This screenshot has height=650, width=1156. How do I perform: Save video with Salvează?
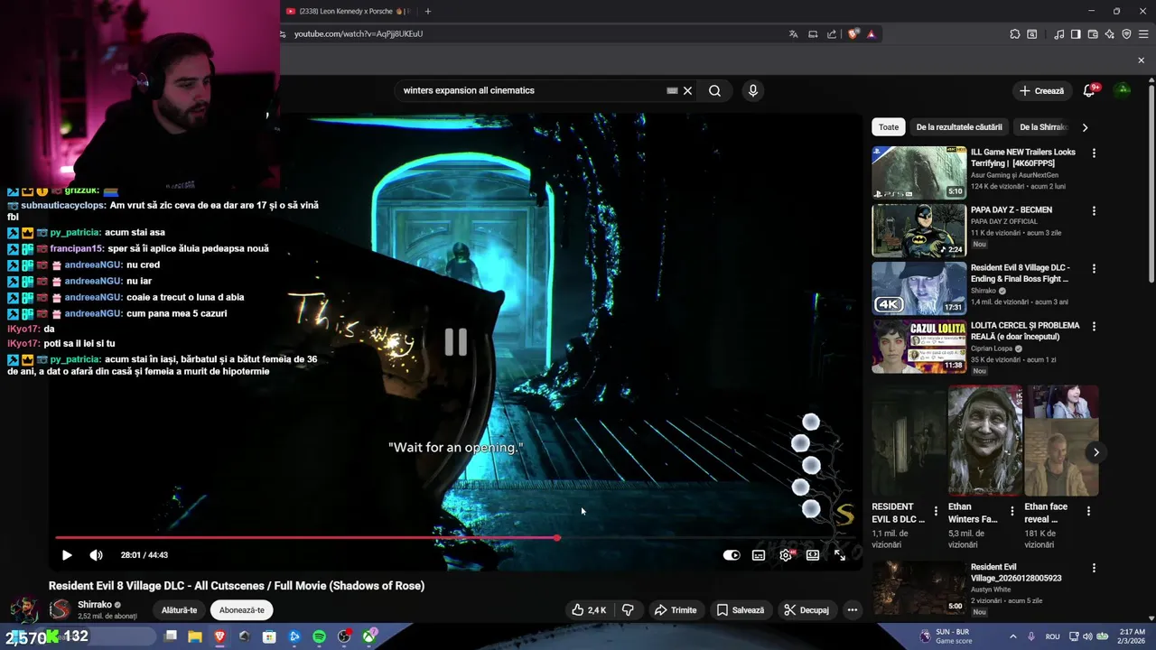click(x=741, y=610)
